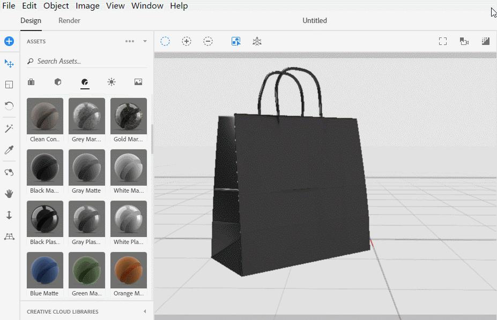Click the blue Add content button

pos(9,41)
